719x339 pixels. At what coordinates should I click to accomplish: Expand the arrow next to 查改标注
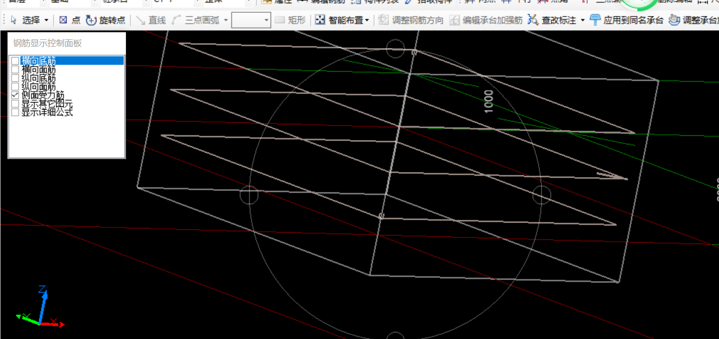coord(583,20)
